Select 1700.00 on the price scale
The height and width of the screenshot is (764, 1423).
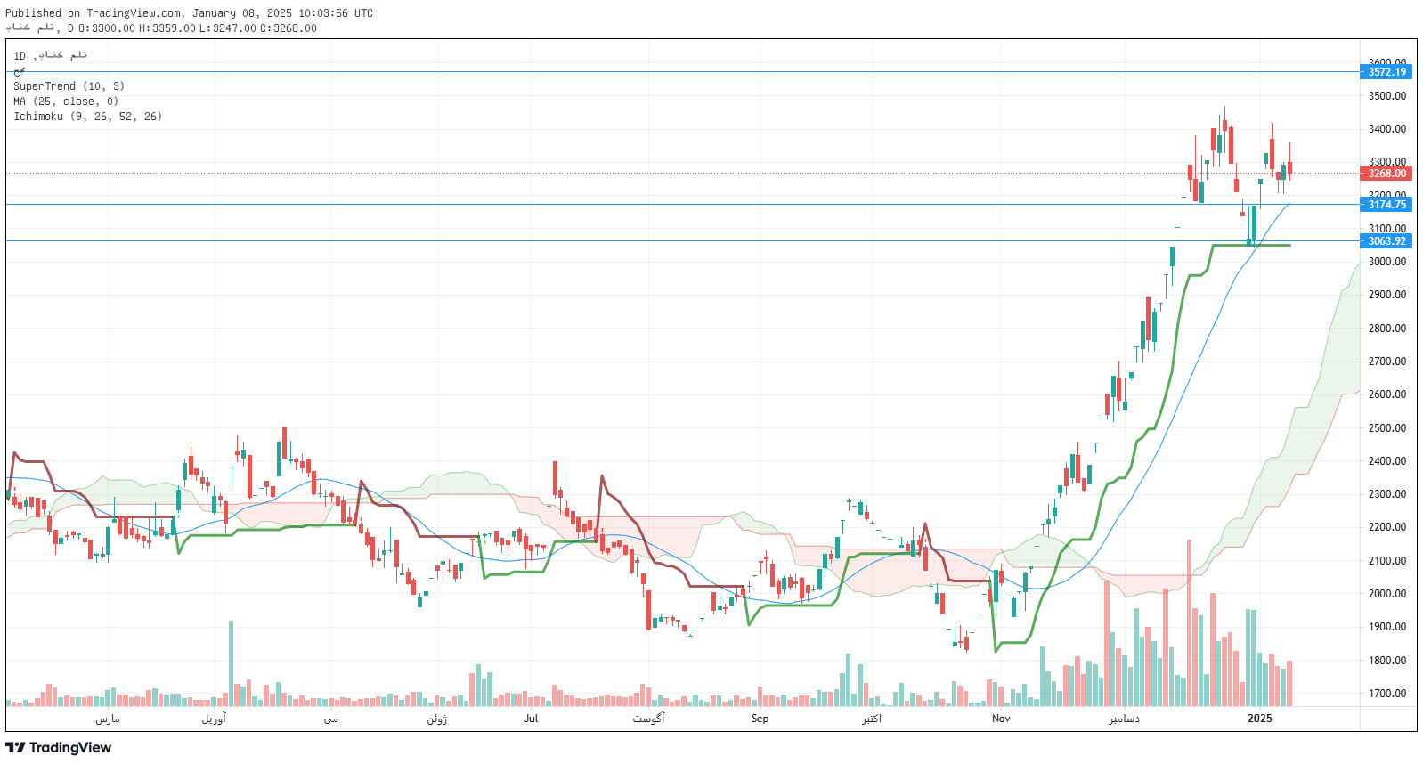[x=1387, y=694]
